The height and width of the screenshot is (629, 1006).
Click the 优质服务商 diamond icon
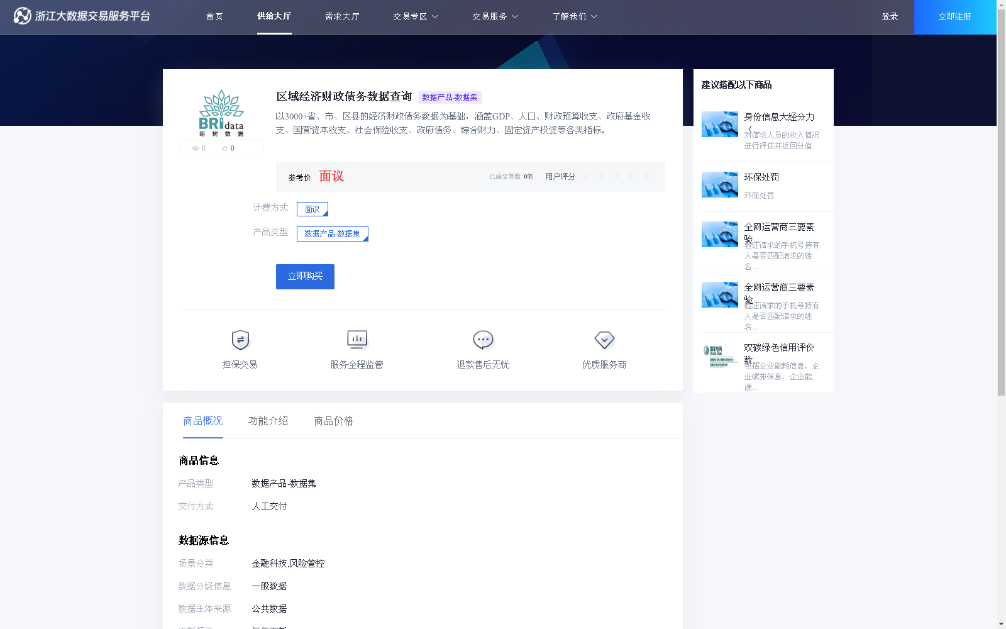604,339
